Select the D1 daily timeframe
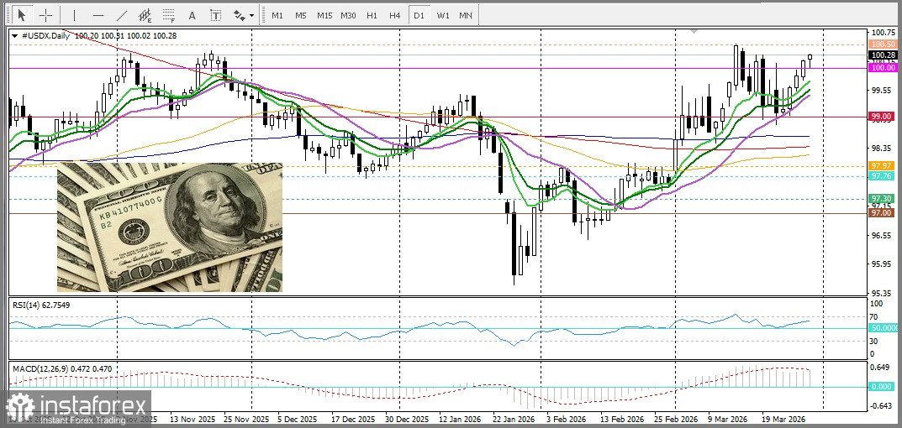The height and width of the screenshot is (428, 902). pyautogui.click(x=419, y=15)
